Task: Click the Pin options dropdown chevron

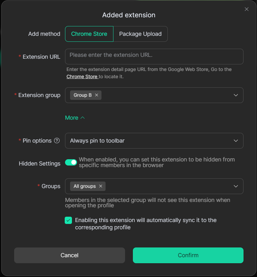Action: click(x=236, y=141)
